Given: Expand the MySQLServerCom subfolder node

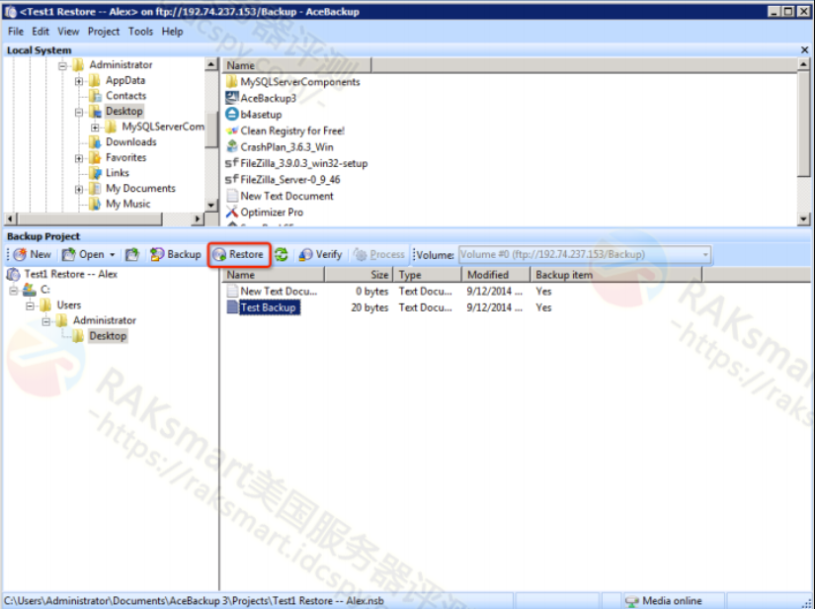Looking at the screenshot, I should click(95, 128).
